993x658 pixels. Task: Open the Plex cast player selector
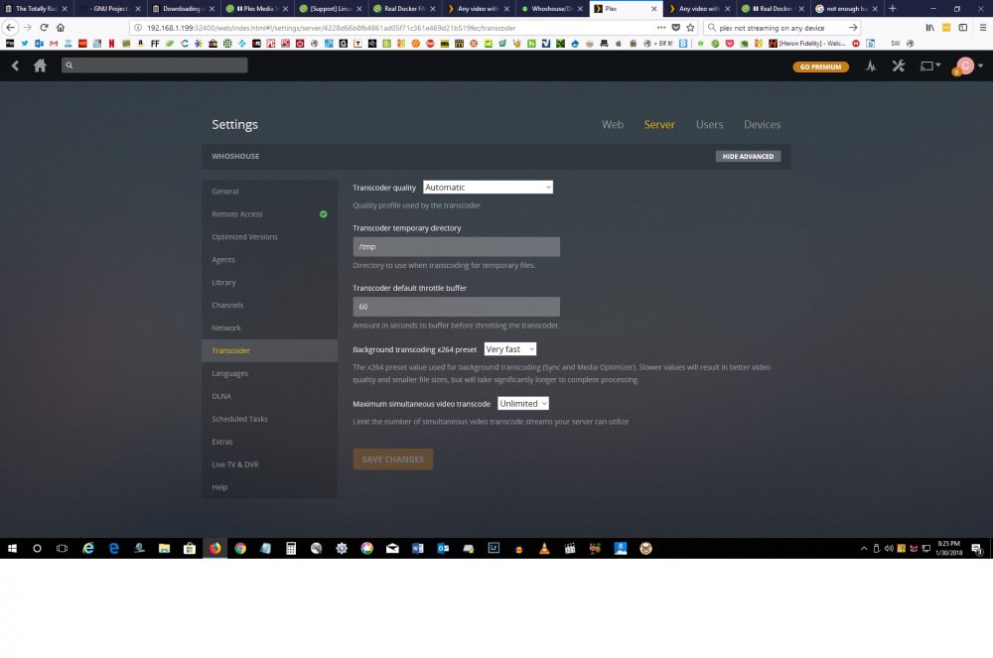(929, 66)
